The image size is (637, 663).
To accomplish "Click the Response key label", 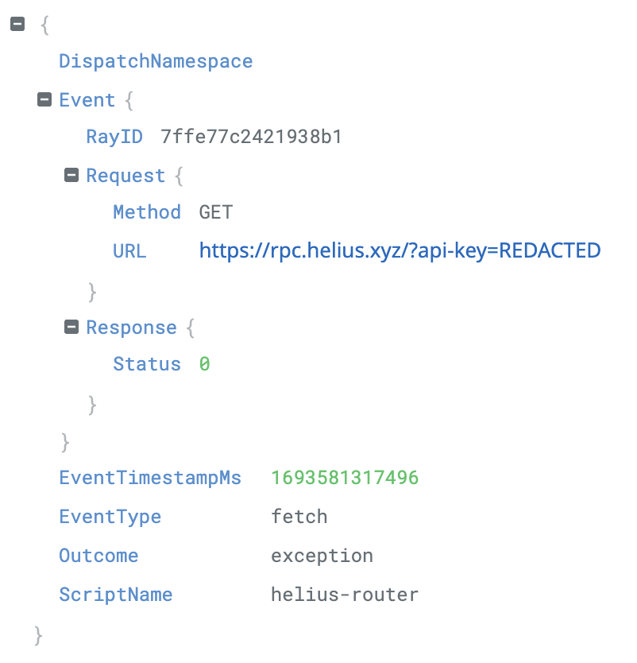I will [131, 328].
